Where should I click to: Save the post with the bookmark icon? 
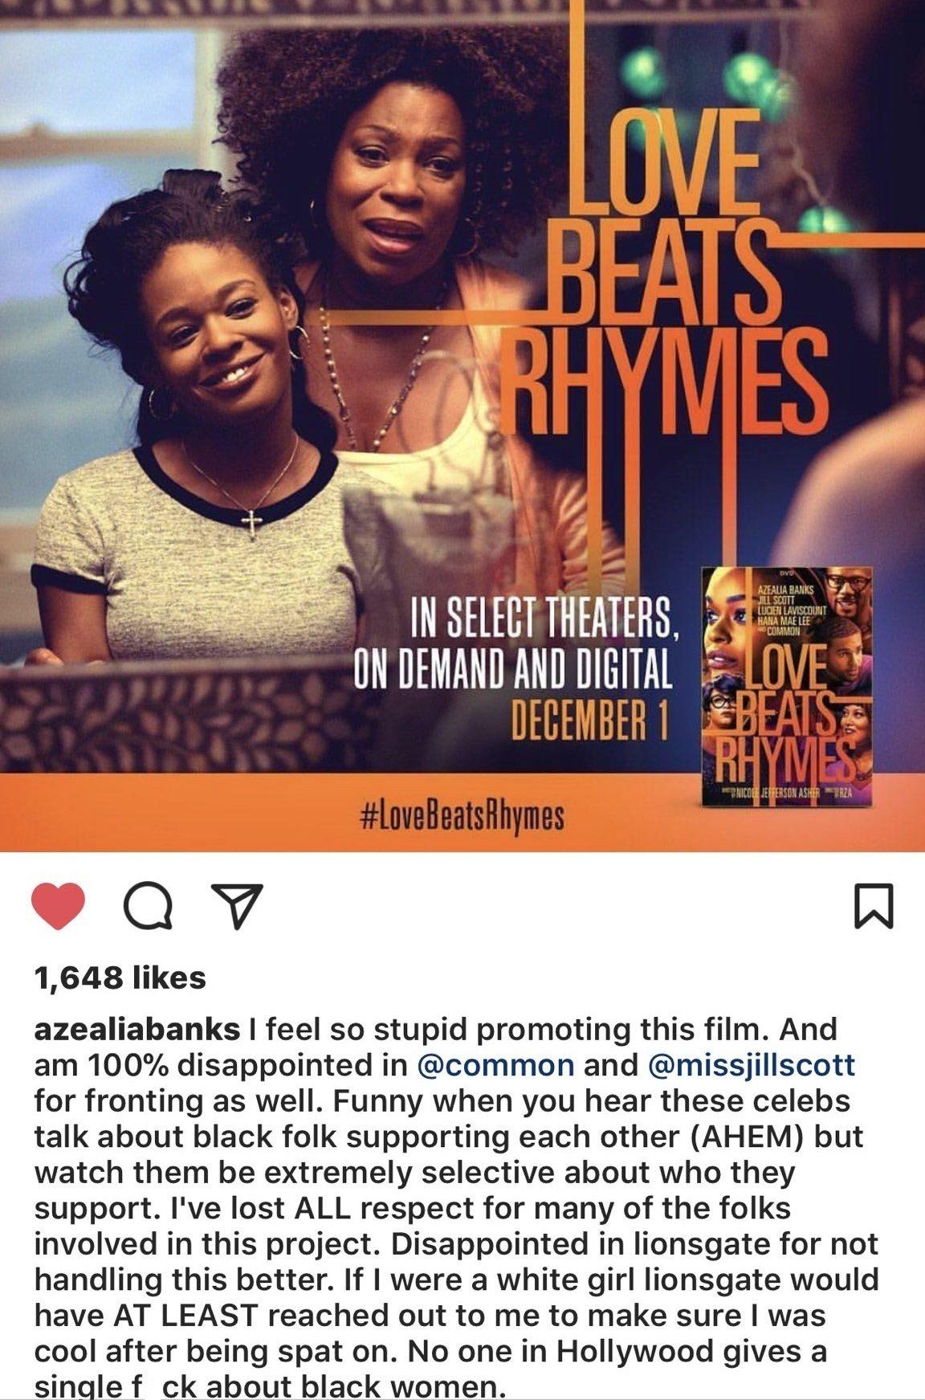coord(872,907)
